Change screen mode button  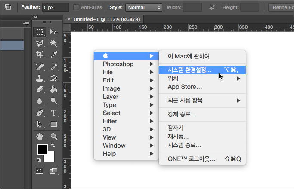click(x=54, y=171)
